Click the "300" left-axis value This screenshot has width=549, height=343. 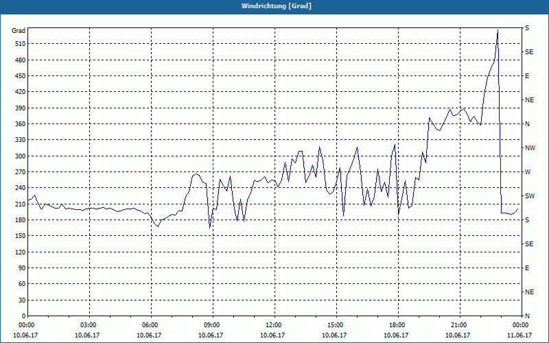pos(20,156)
